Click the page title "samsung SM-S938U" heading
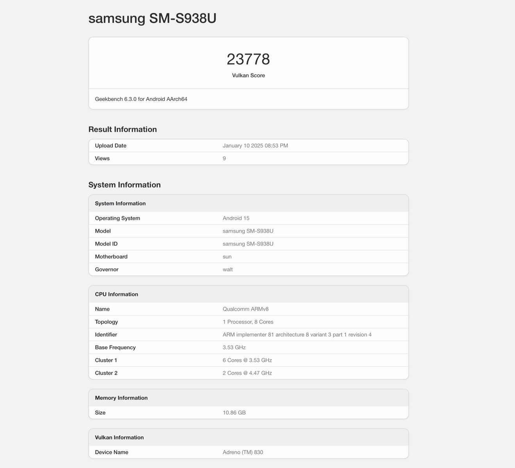Viewport: 515px width, 468px height. (x=152, y=18)
